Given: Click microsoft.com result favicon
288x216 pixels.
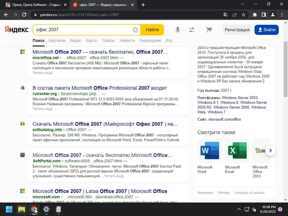Looking at the screenshot, I should (22, 191).
